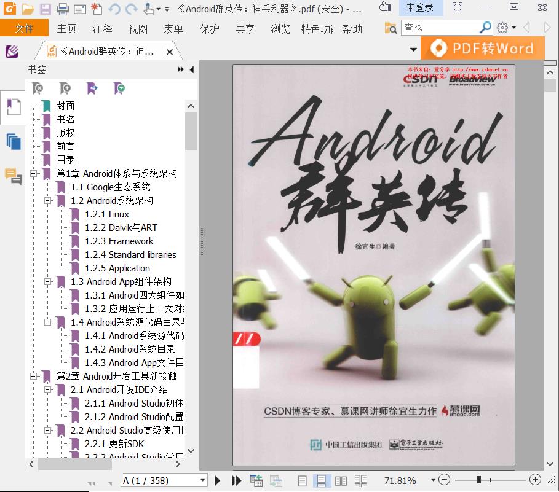Click the PDF转Word banner button
The image size is (559, 492).
pos(483,48)
